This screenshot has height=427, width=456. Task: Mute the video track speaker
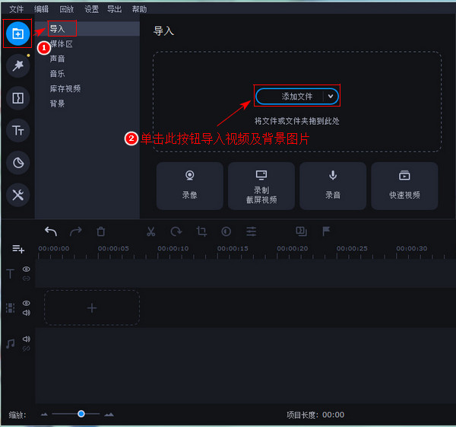coord(26,313)
